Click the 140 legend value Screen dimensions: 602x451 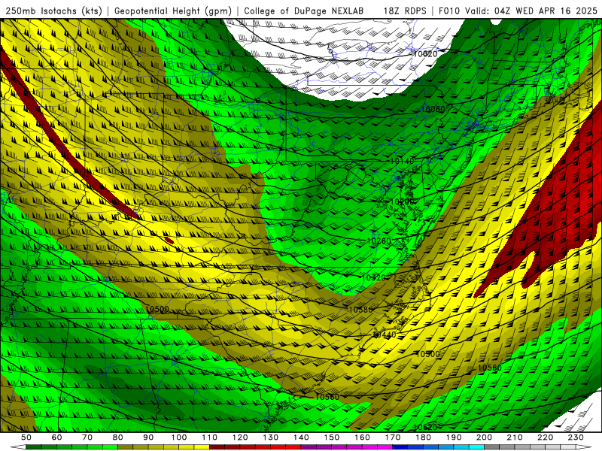point(302,437)
